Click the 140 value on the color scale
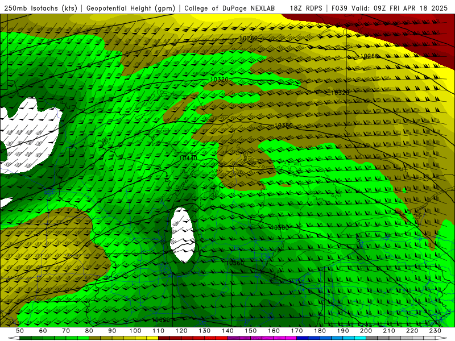Viewport: 455px width, 341px height. pos(227,331)
